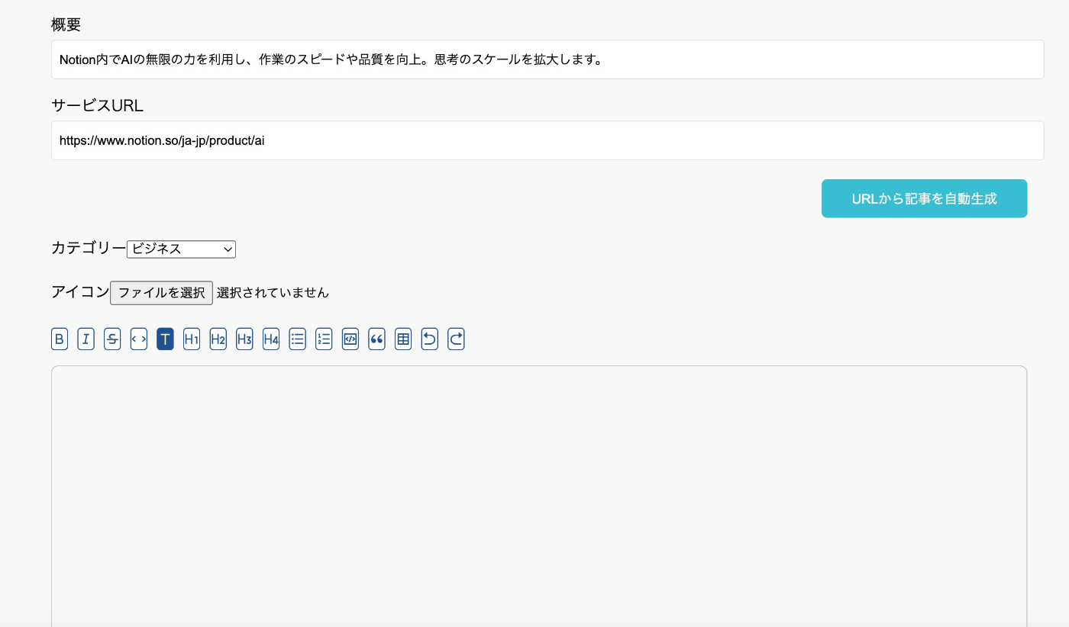Redo the last edit
1069x627 pixels.
pos(456,339)
